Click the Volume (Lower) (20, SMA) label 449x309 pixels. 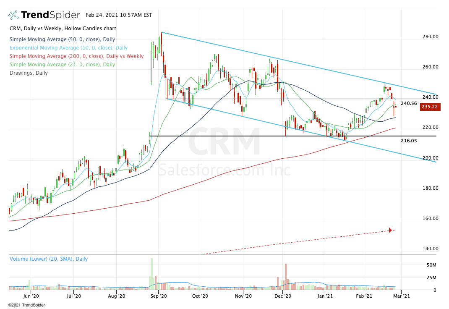(49, 259)
